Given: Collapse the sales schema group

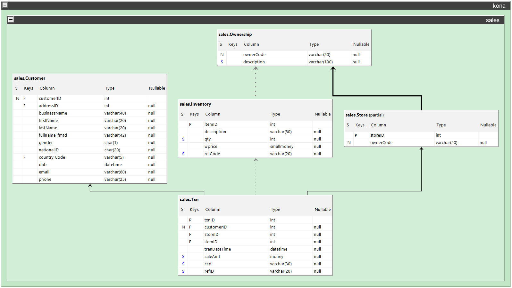Looking at the screenshot, I should pos(11,20).
